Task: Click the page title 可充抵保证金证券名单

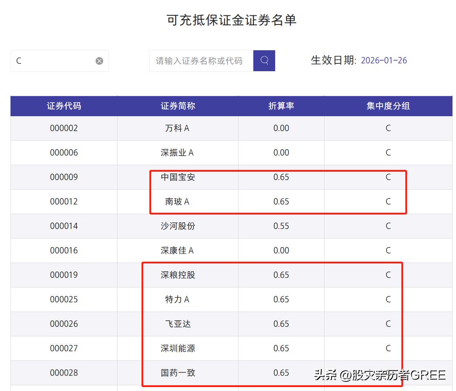Action: pos(228,20)
